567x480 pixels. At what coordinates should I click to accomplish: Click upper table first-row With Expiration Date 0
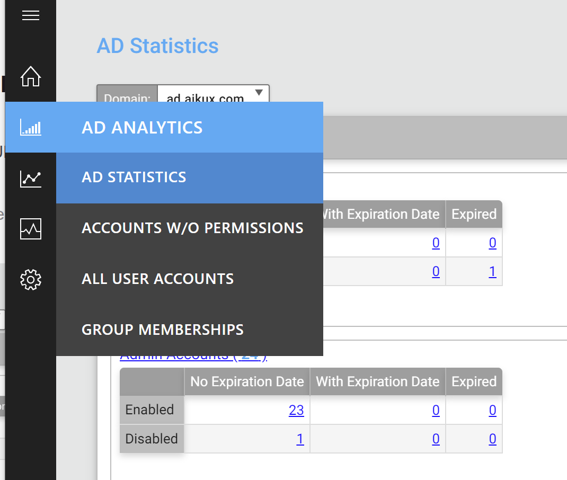click(436, 243)
